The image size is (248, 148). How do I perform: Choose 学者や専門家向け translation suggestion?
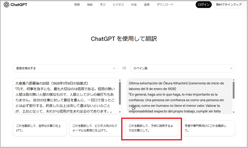click(x=209, y=128)
